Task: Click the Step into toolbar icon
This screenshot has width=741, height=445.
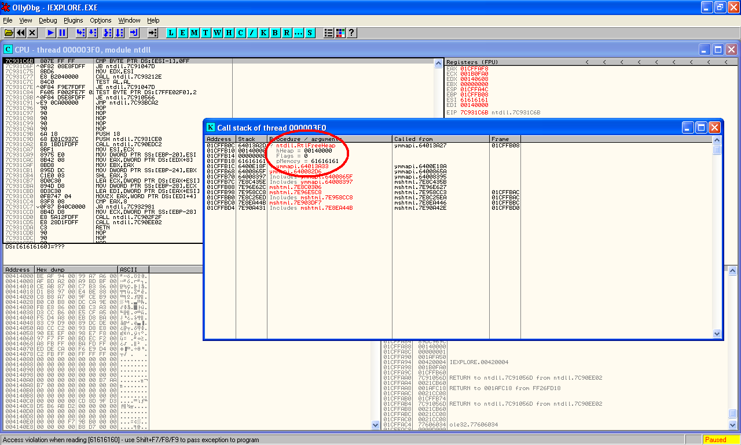Action: (x=80, y=33)
